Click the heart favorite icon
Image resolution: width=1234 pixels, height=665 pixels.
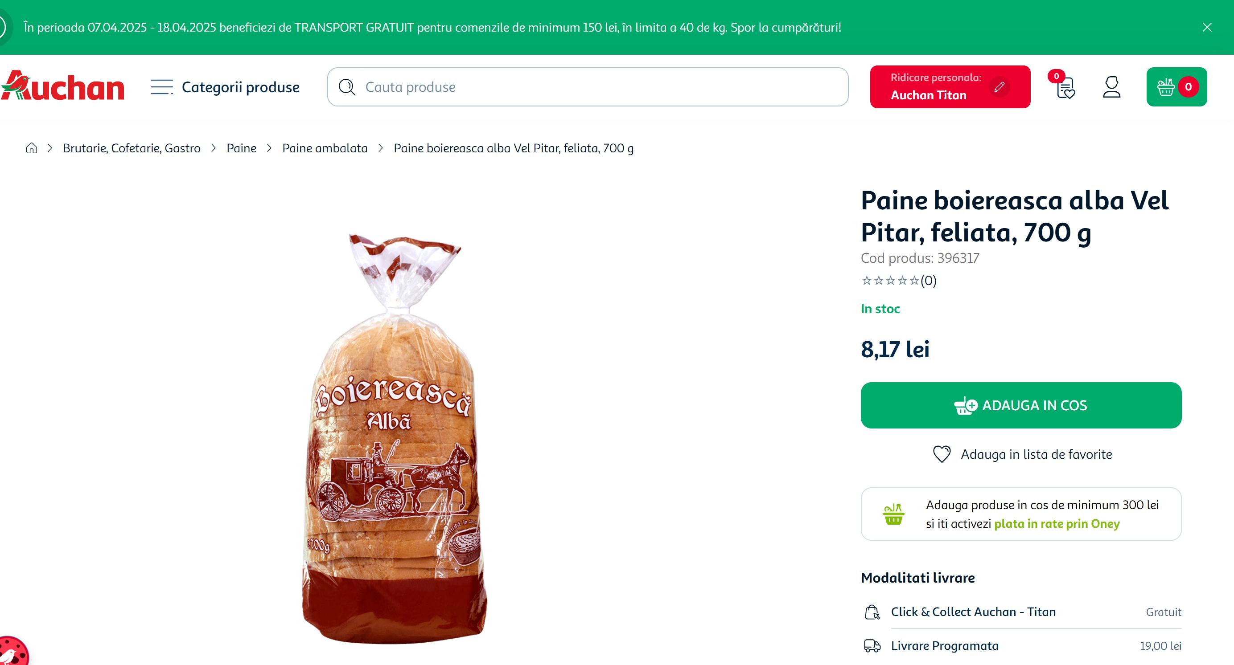tap(941, 454)
